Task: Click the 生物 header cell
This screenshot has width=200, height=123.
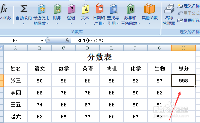Action: (x=159, y=68)
